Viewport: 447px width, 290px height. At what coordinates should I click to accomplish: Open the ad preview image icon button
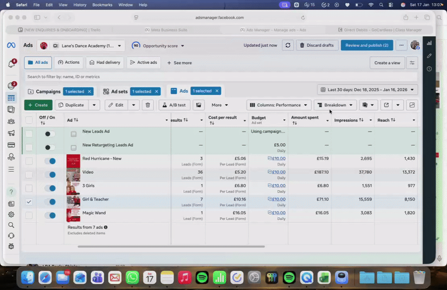(199, 105)
